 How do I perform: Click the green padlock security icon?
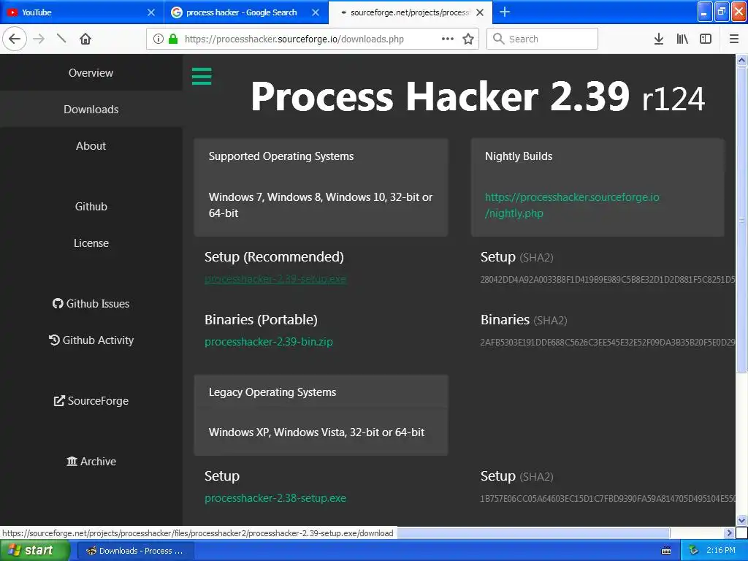click(173, 39)
